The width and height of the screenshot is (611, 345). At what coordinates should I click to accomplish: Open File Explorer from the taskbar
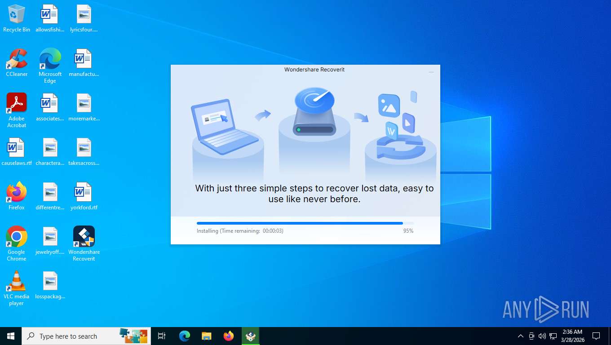pyautogui.click(x=206, y=336)
